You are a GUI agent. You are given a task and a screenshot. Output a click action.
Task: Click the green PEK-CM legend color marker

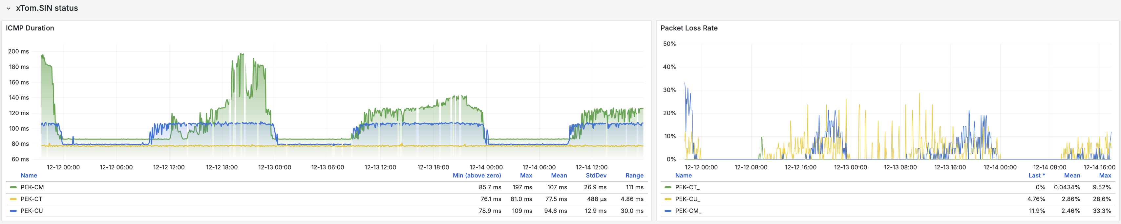point(13,188)
